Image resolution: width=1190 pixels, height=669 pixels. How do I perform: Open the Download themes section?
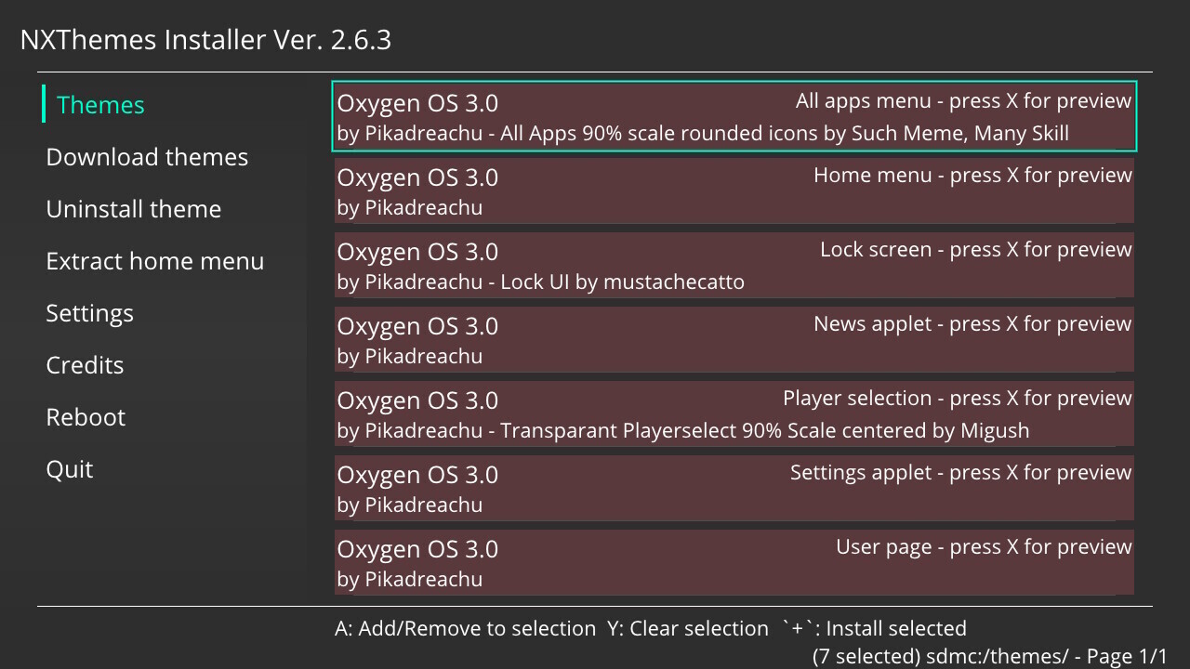(147, 157)
